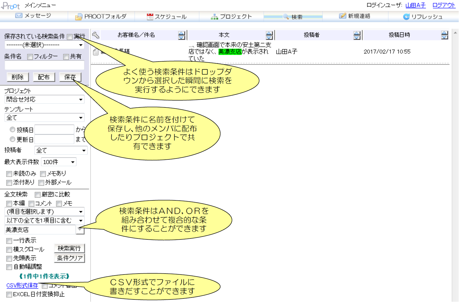Enable the メモあり checkbox
The height and width of the screenshot is (302, 459).
click(x=43, y=174)
